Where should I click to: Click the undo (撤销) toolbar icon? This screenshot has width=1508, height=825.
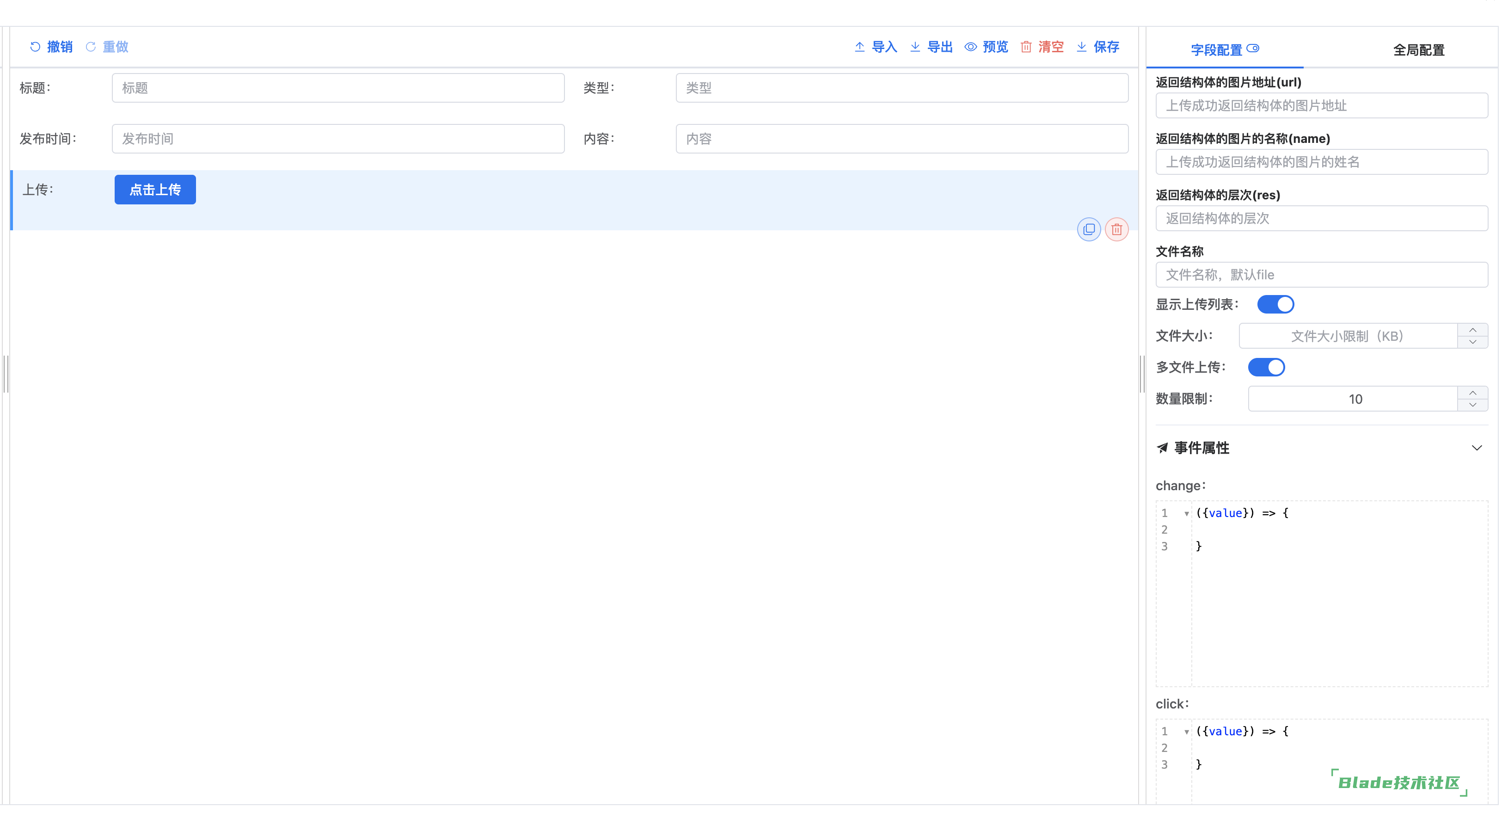click(35, 47)
